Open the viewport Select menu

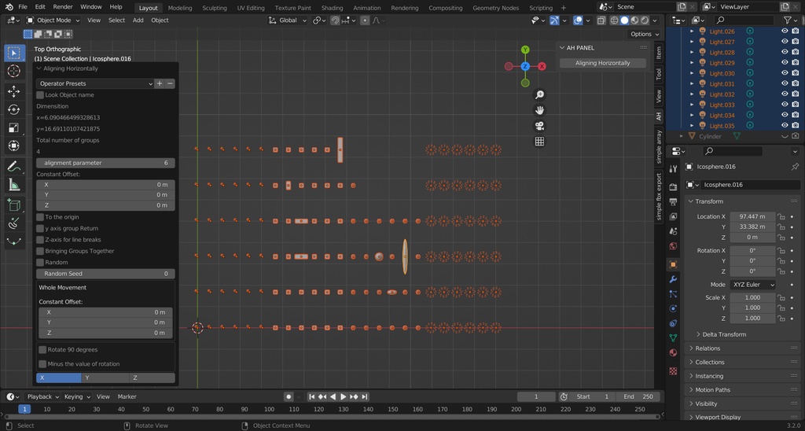coord(116,20)
